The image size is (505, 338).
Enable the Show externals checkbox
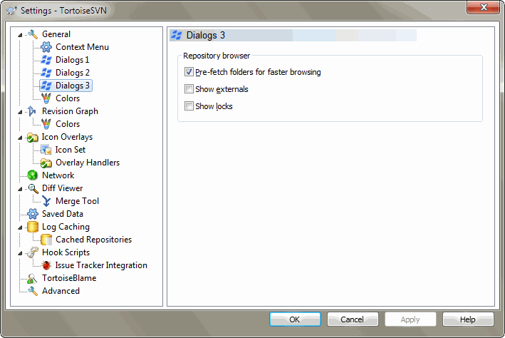tap(189, 89)
